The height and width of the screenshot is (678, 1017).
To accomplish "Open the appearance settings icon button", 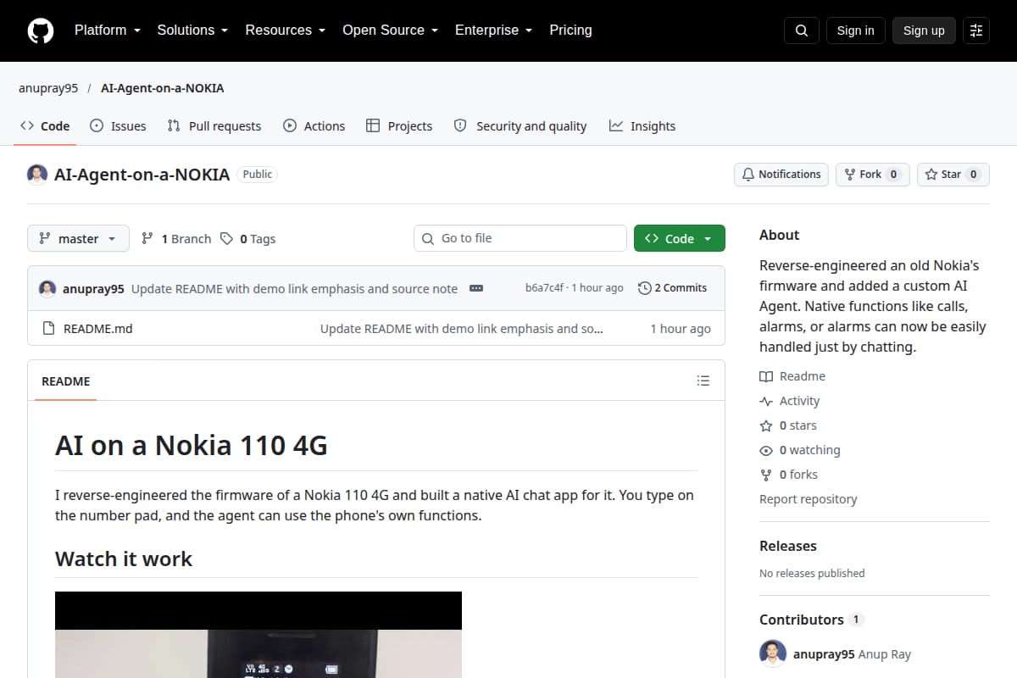I will [x=976, y=31].
